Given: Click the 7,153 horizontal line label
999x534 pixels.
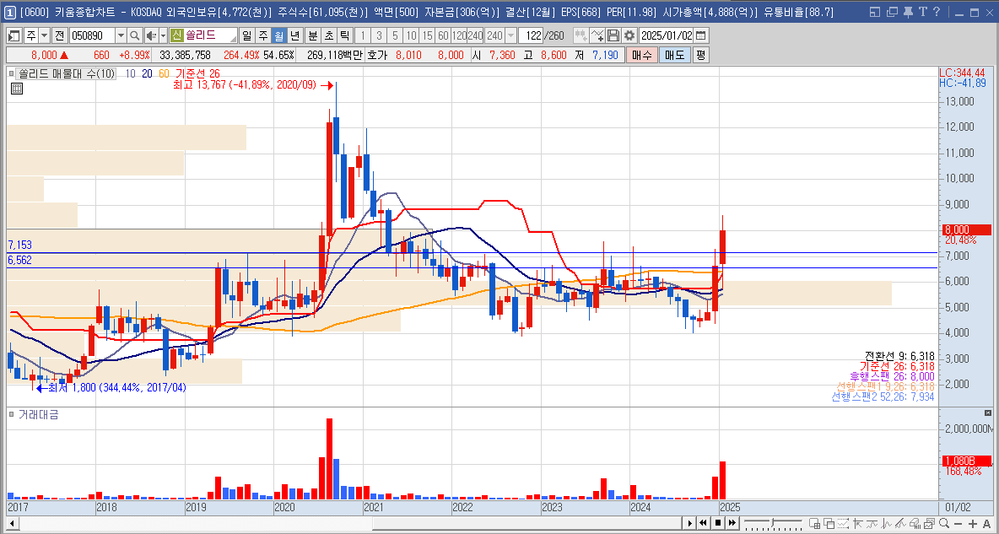Looking at the screenshot, I should tap(19, 245).
